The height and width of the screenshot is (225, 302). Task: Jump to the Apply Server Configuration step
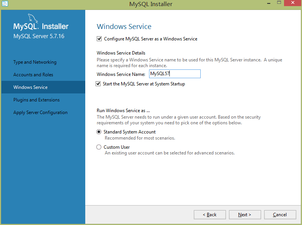[41, 112]
